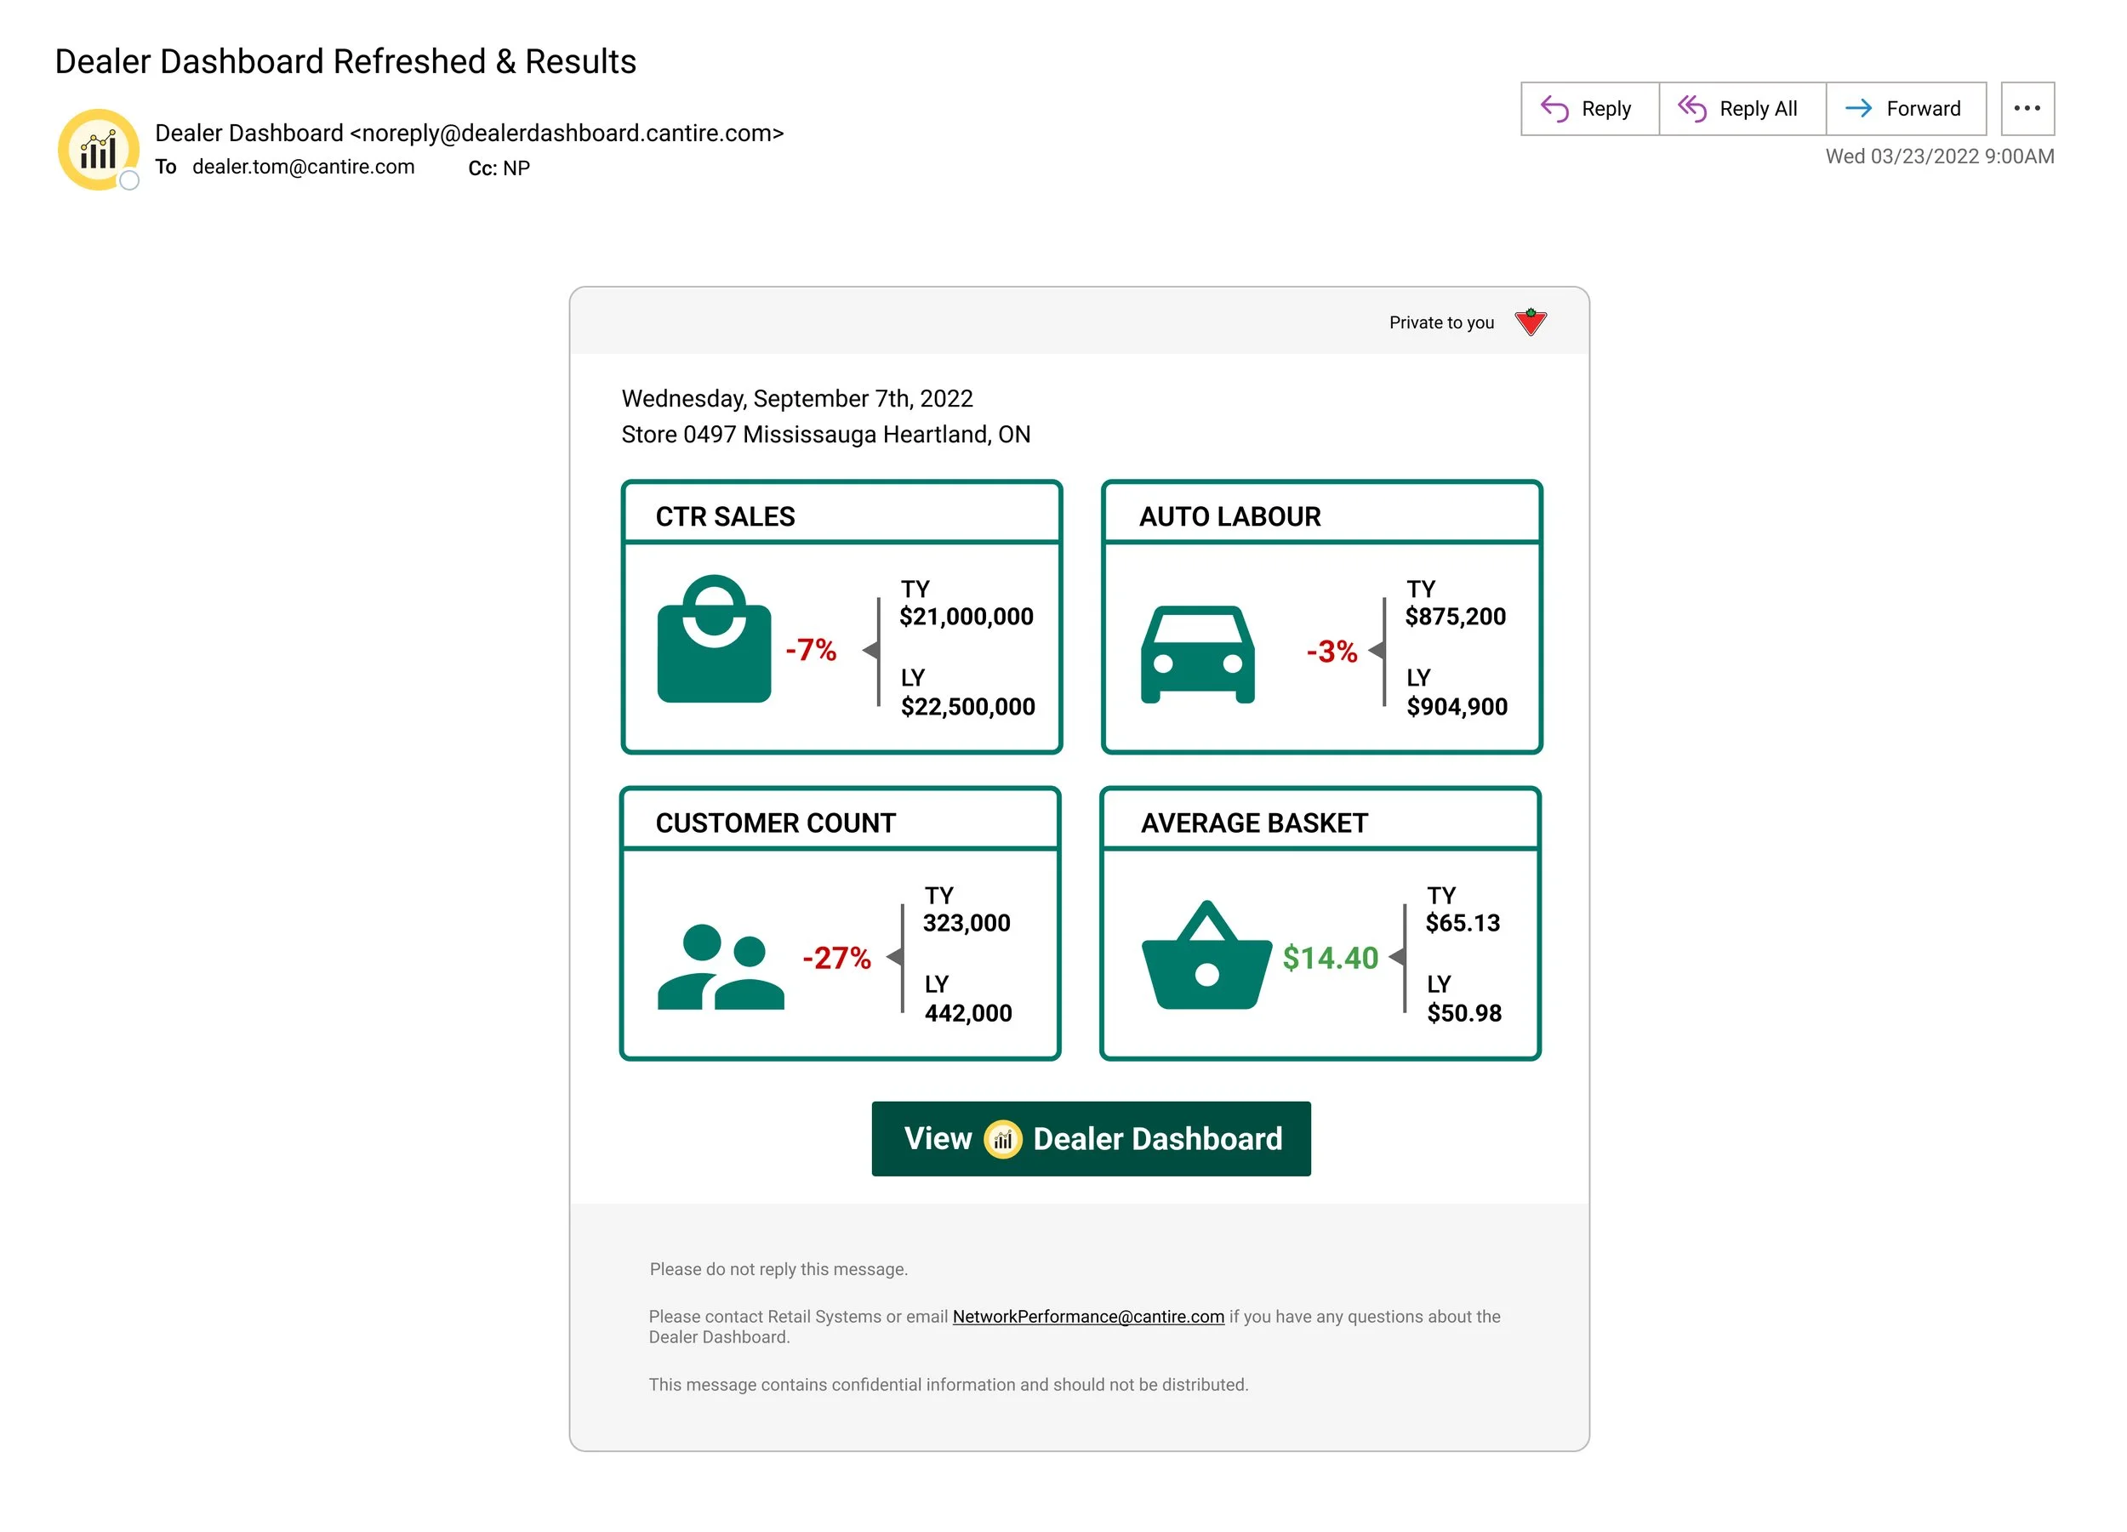This screenshot has height=1532, width=2127.
Task: Click the Reply button
Action: [1589, 109]
